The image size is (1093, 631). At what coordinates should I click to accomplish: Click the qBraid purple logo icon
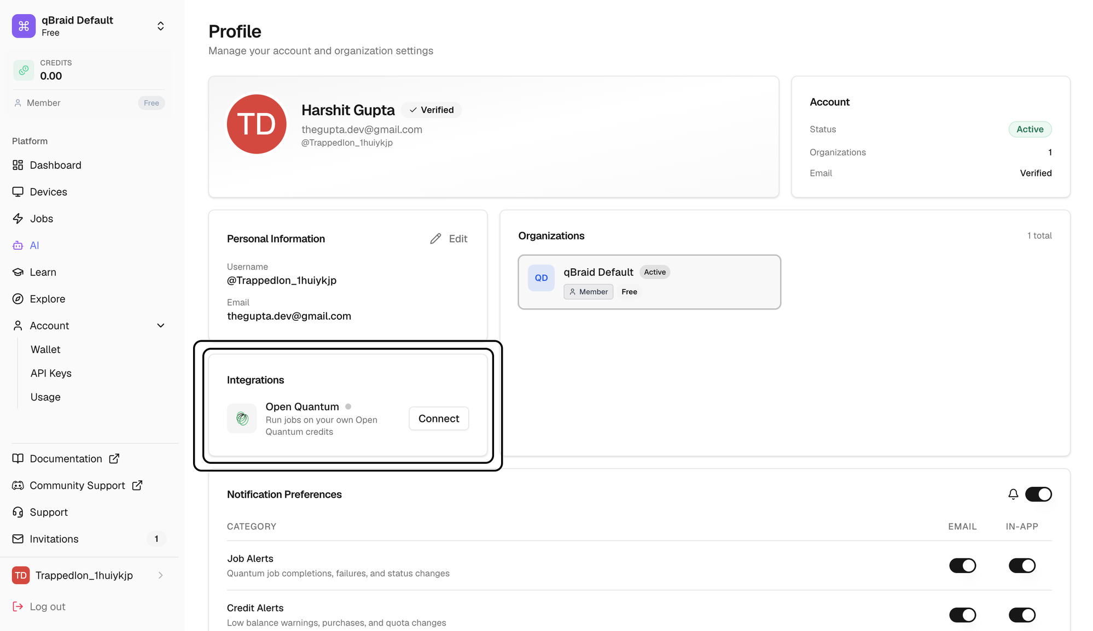tap(24, 26)
